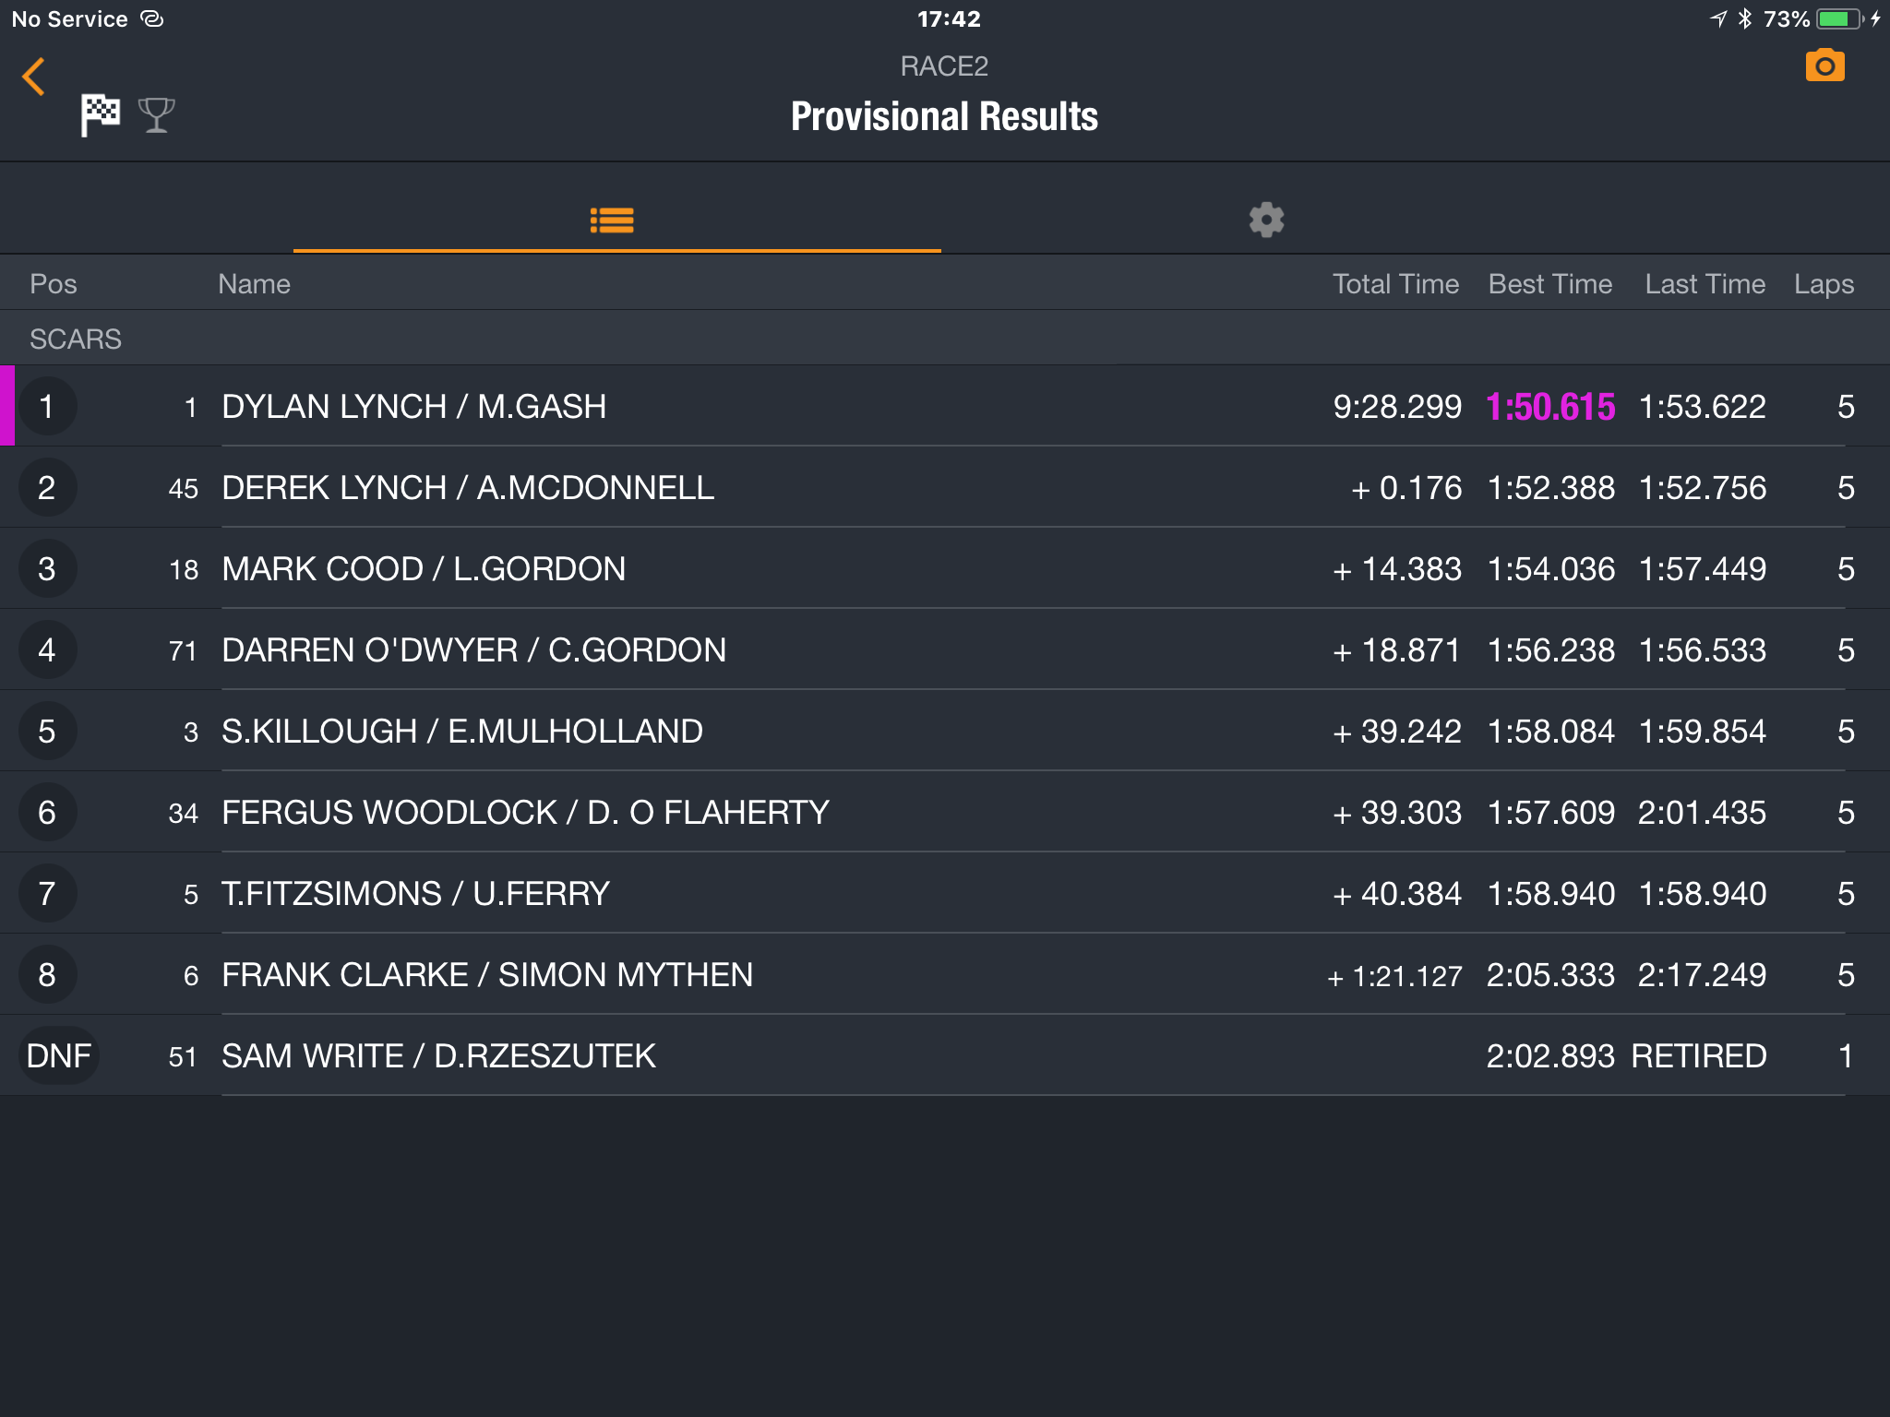Open the SAM WRITE / D.RZESZUTEK entry
This screenshot has width=1890, height=1417.
pyautogui.click(x=945, y=1055)
